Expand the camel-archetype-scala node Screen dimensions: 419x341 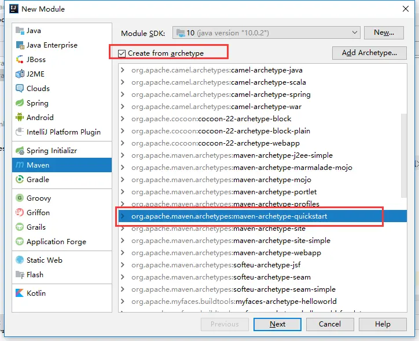[x=123, y=82]
